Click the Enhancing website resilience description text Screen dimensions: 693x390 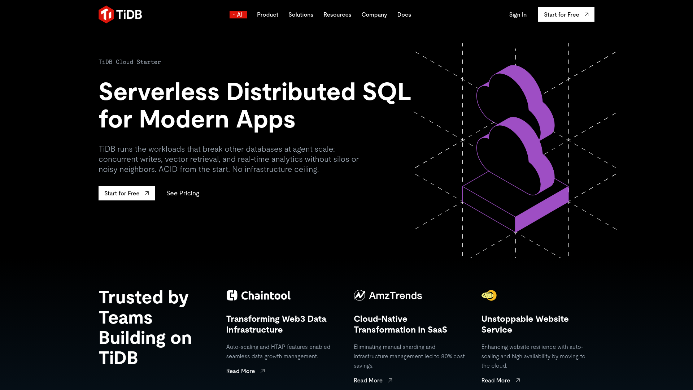(x=533, y=356)
